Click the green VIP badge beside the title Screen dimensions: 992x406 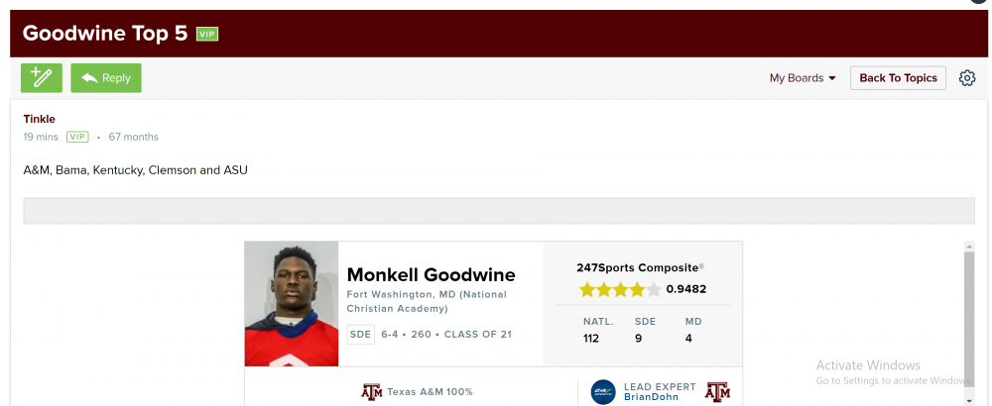coord(206,34)
